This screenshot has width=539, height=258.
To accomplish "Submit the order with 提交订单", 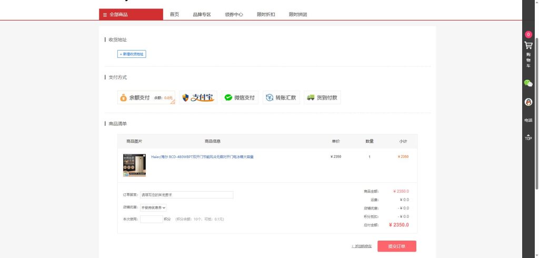I will 397,246.
